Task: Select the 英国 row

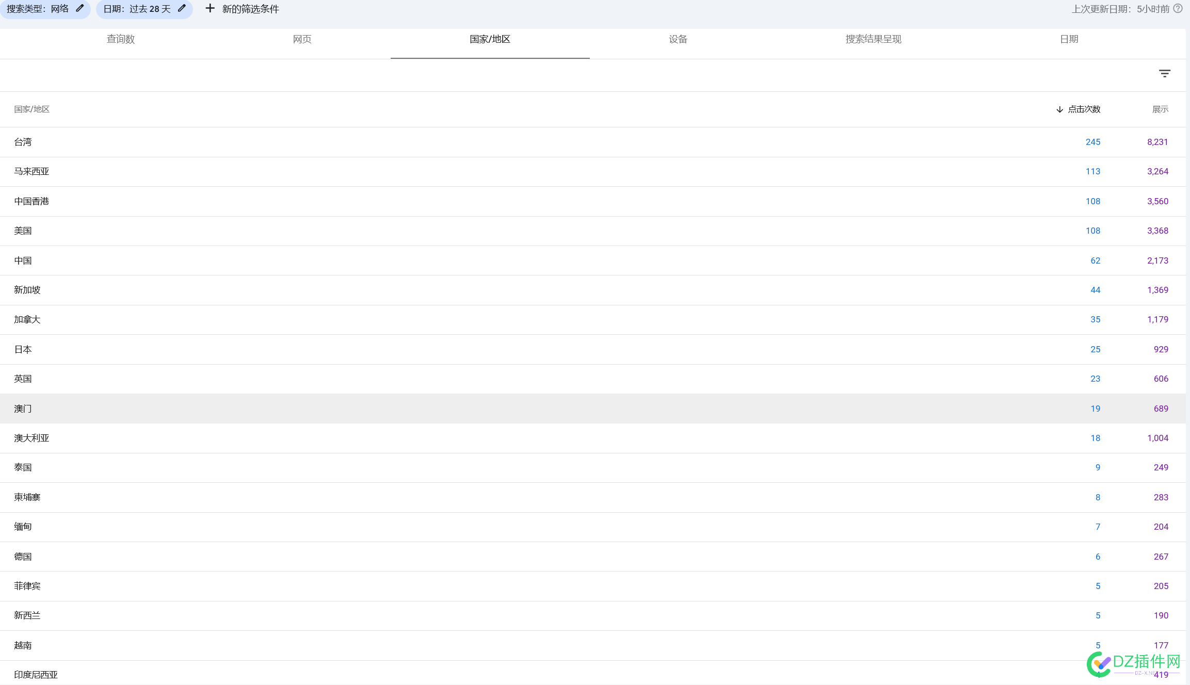Action: (x=593, y=379)
